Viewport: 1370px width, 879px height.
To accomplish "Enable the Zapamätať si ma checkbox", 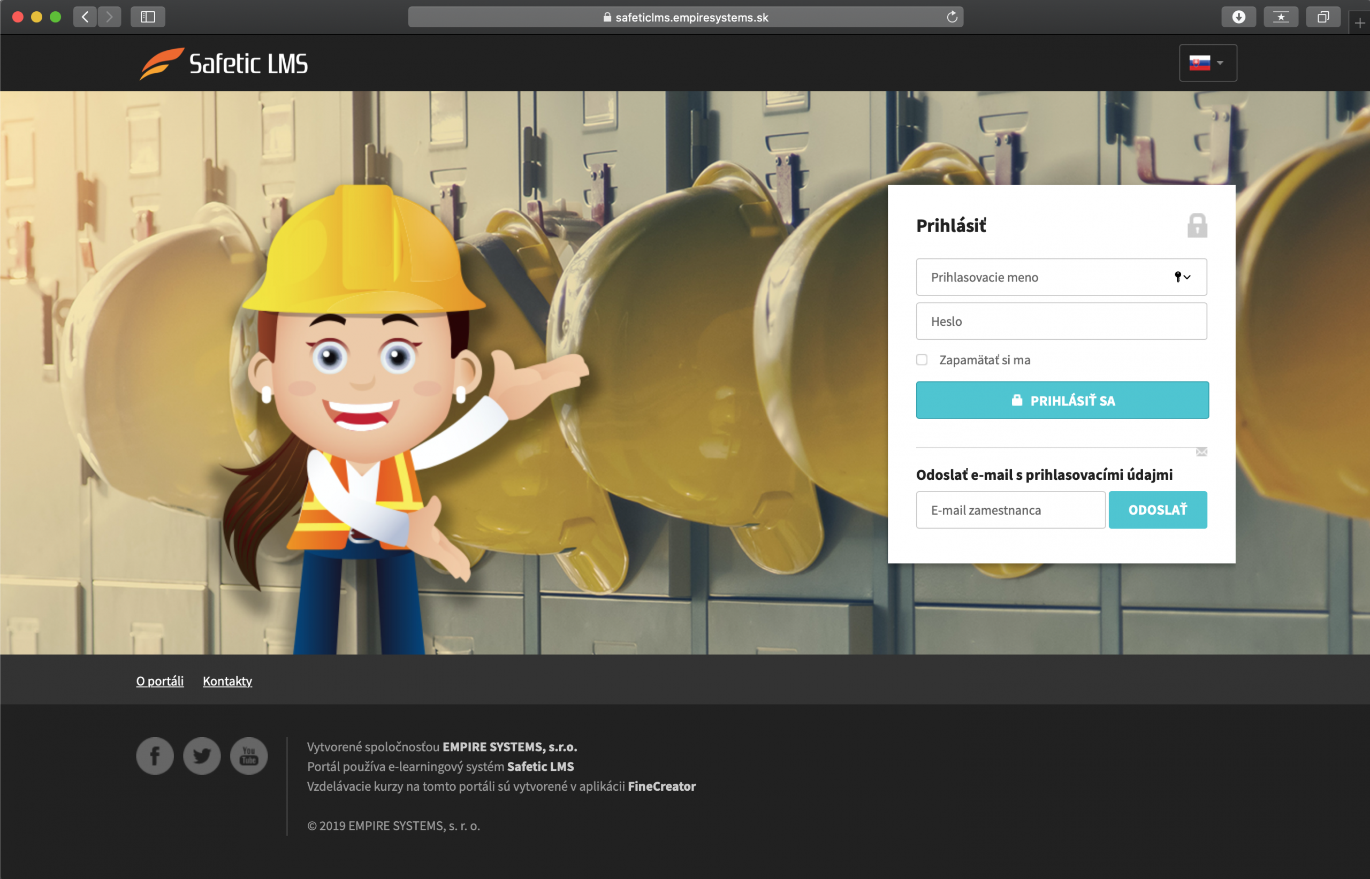I will click(922, 360).
